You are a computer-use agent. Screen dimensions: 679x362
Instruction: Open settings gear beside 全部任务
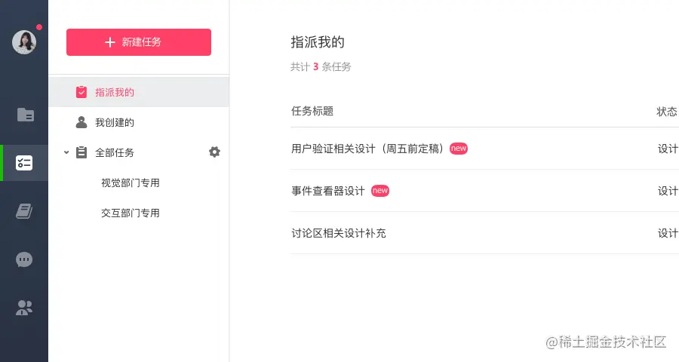pos(214,152)
